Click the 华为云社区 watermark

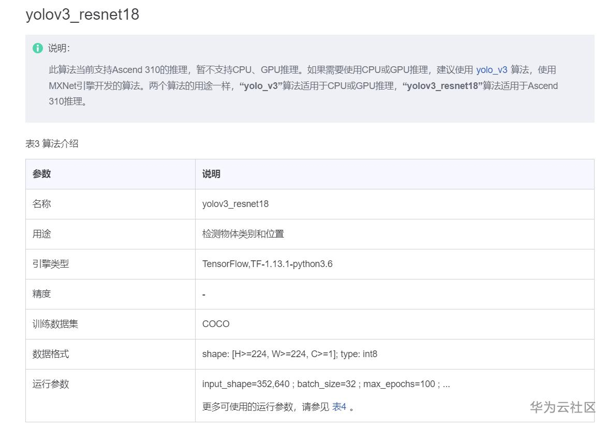(563, 407)
